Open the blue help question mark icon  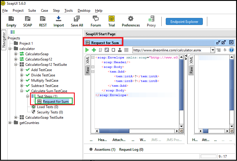tap(231, 50)
